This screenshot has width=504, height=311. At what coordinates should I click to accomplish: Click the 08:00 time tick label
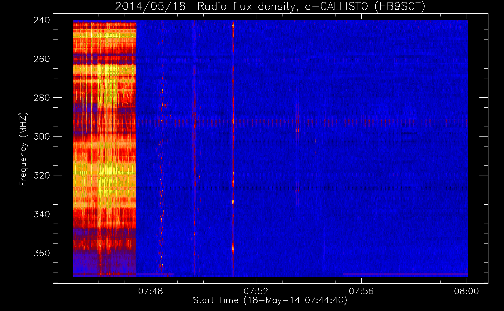(467, 291)
